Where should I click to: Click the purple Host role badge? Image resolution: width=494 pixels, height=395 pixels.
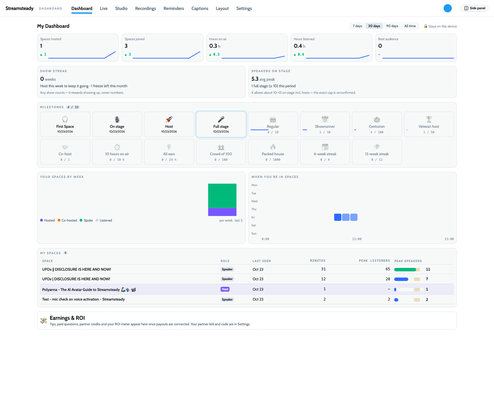click(x=225, y=289)
